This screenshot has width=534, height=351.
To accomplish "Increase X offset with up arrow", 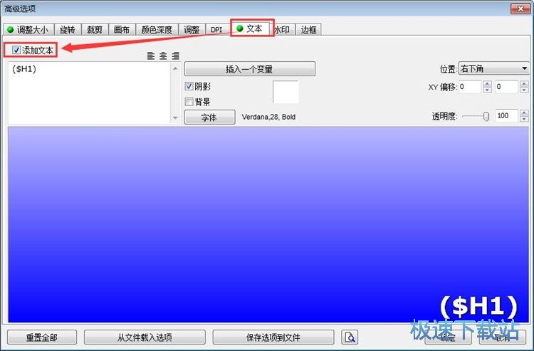I will [487, 83].
